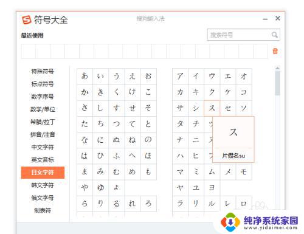Insert hiragana う
The width and height of the screenshot is (304, 234).
117,76
